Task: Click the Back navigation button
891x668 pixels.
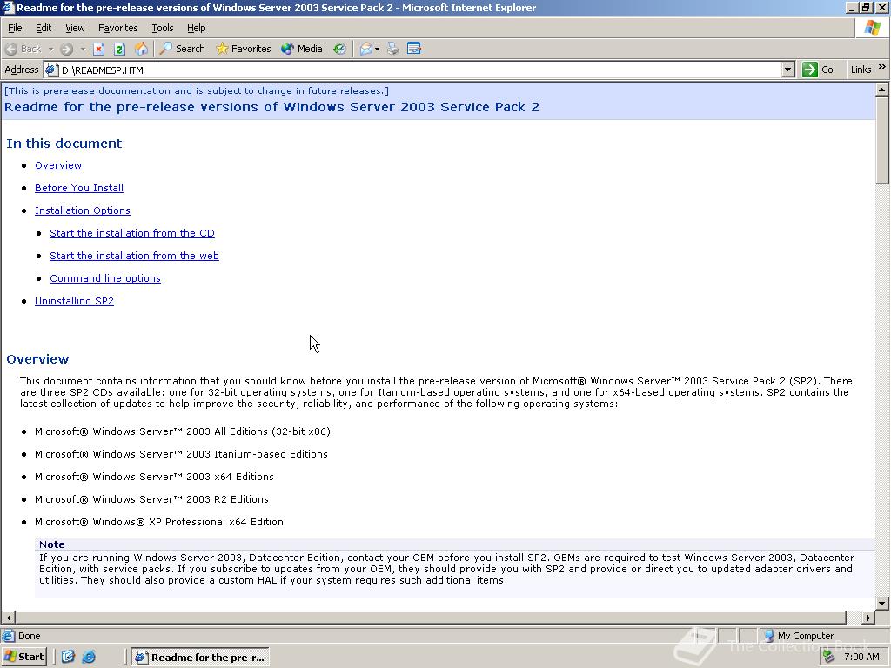Action: (x=23, y=49)
